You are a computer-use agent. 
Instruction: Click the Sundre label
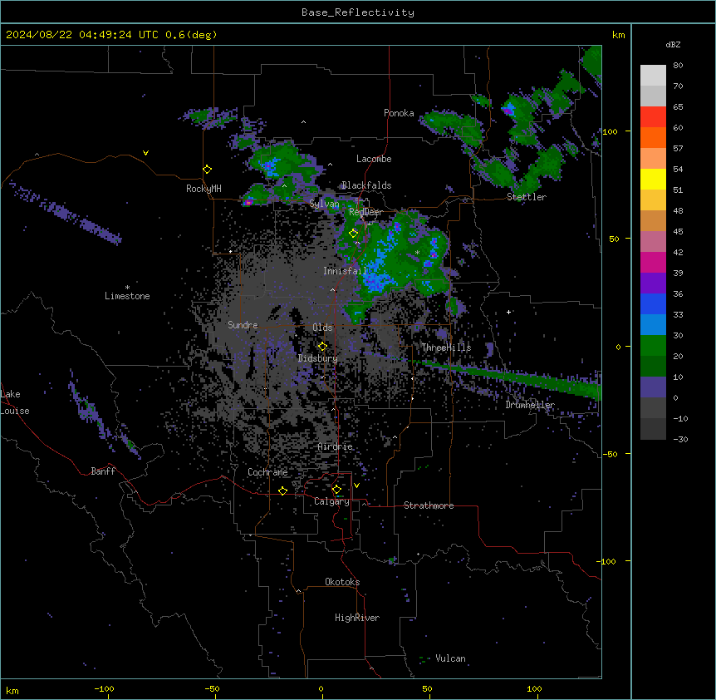243,325
